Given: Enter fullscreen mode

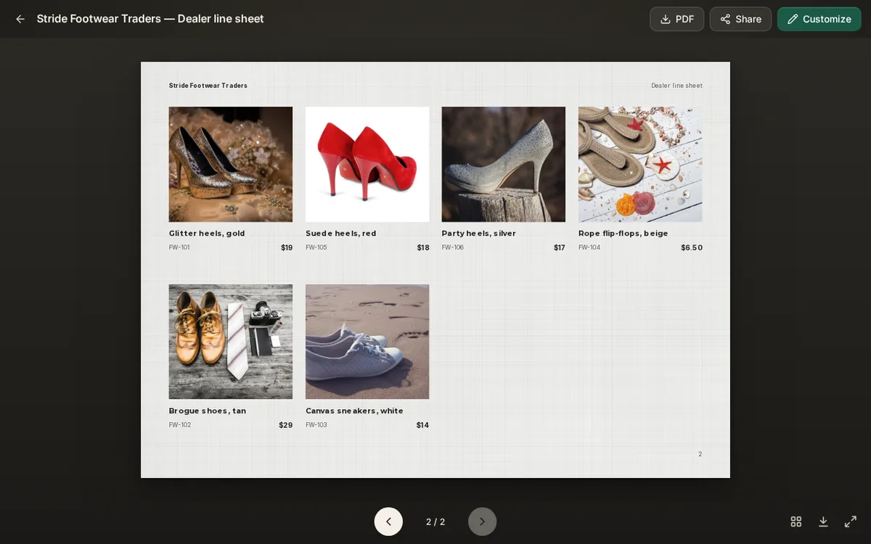Looking at the screenshot, I should coord(851,522).
